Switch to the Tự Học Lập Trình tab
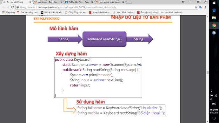 point(79,2)
